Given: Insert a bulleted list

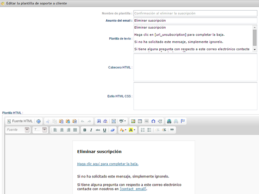Looking at the screenshot, I should pos(149,130).
